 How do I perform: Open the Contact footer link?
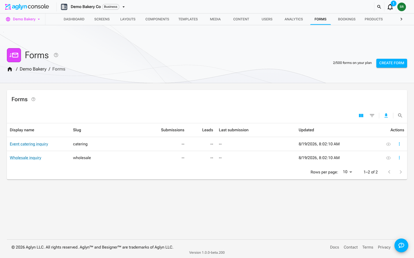(351, 247)
